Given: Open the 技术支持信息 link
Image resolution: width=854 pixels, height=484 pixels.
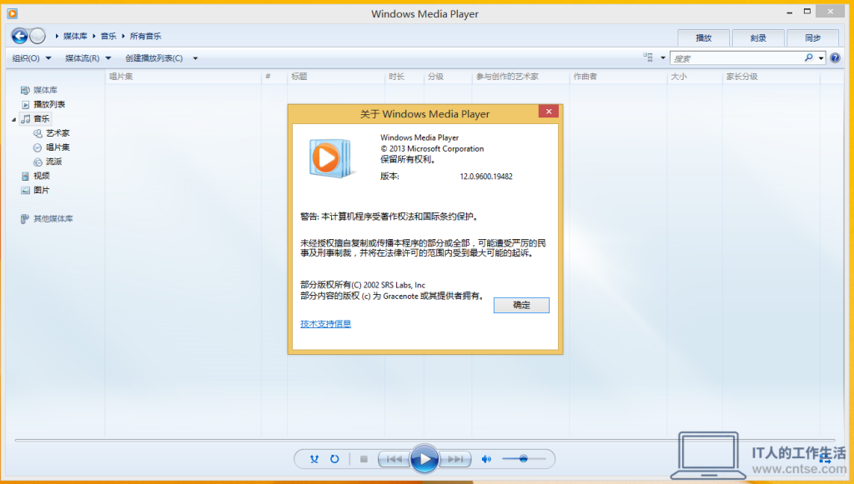Looking at the screenshot, I should coord(326,324).
